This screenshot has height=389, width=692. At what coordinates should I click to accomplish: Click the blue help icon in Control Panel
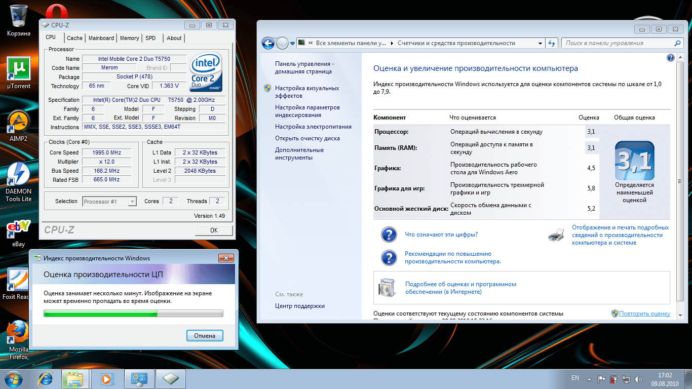pyautogui.click(x=671, y=58)
